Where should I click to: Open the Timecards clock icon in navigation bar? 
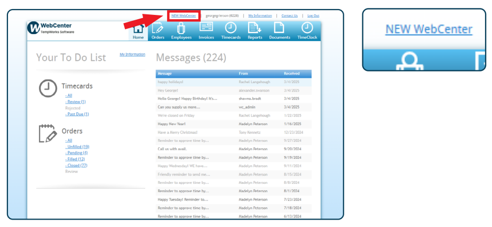pyautogui.click(x=231, y=28)
